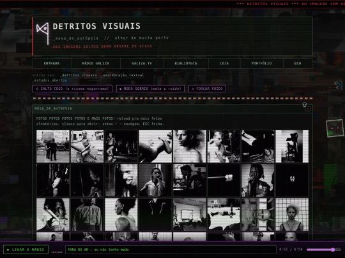Open small mask on black background photo
The width and height of the screenshot is (345, 258).
coord(292,180)
